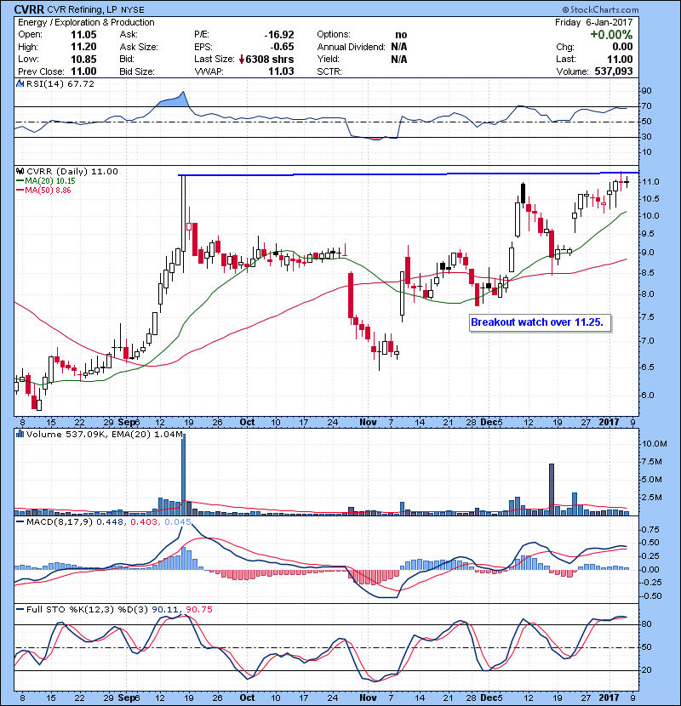Select the green MA(20) legend line swatch
Screen dimensions: 681x706
click(20, 181)
